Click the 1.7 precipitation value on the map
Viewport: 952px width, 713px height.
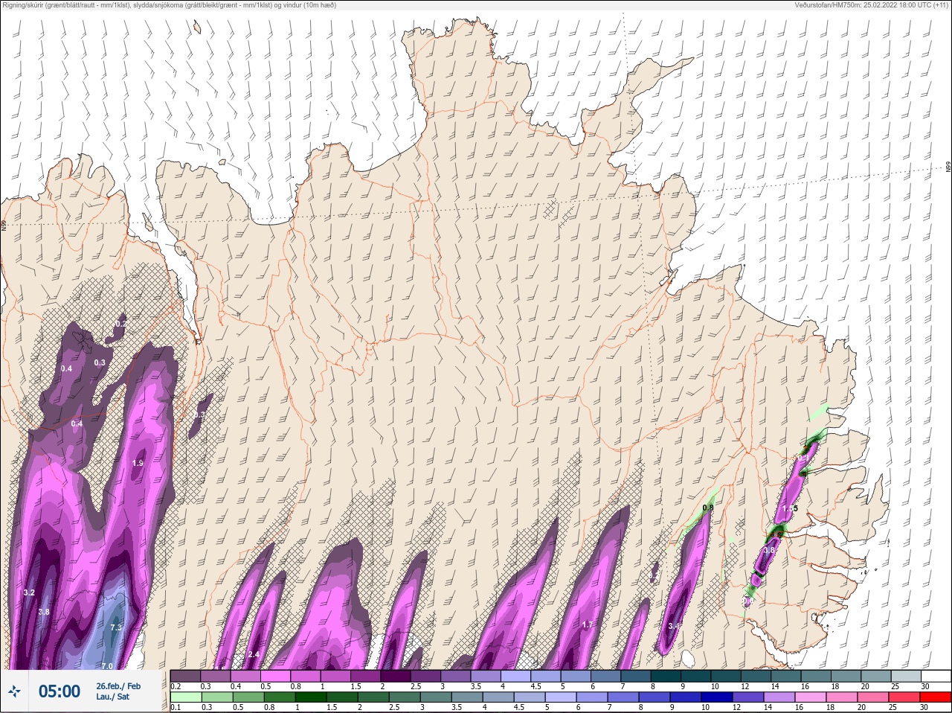click(588, 624)
